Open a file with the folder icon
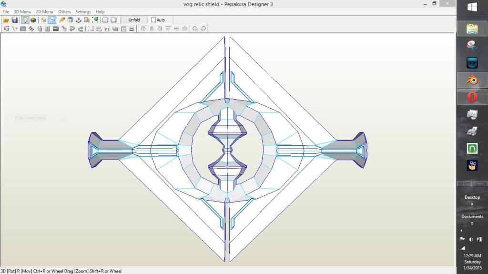The image size is (488, 274). tap(6, 20)
